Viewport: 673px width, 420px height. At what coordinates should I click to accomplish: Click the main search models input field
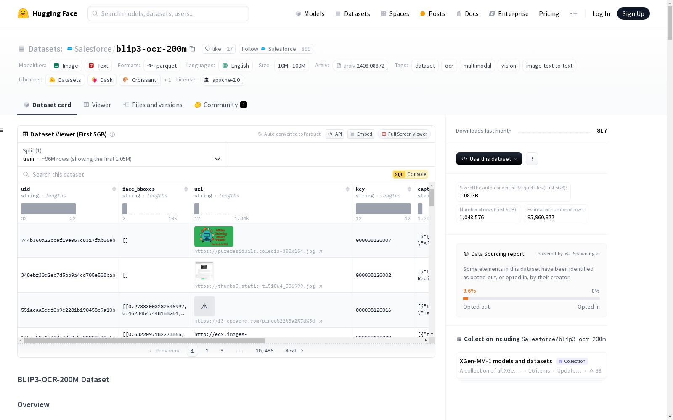click(168, 13)
